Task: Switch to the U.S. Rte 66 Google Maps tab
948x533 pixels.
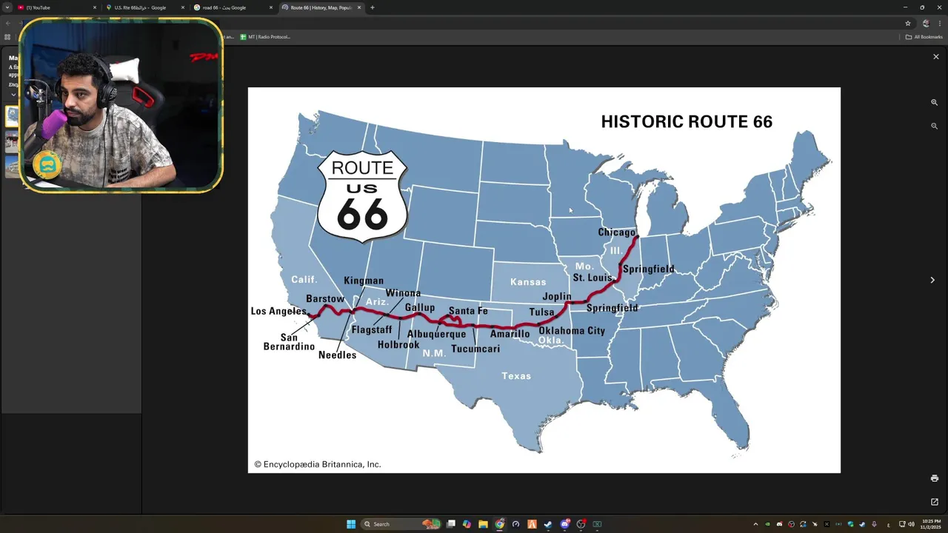Action: tap(145, 7)
